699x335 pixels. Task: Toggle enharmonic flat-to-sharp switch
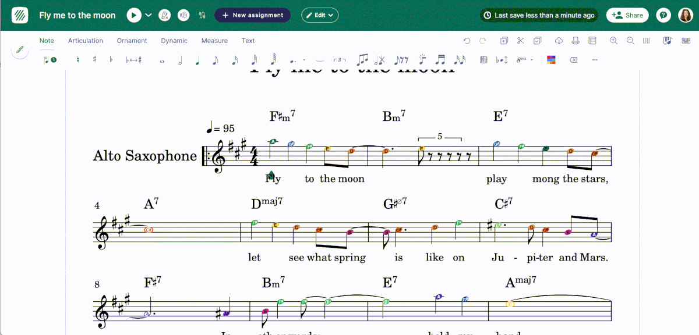pyautogui.click(x=134, y=60)
